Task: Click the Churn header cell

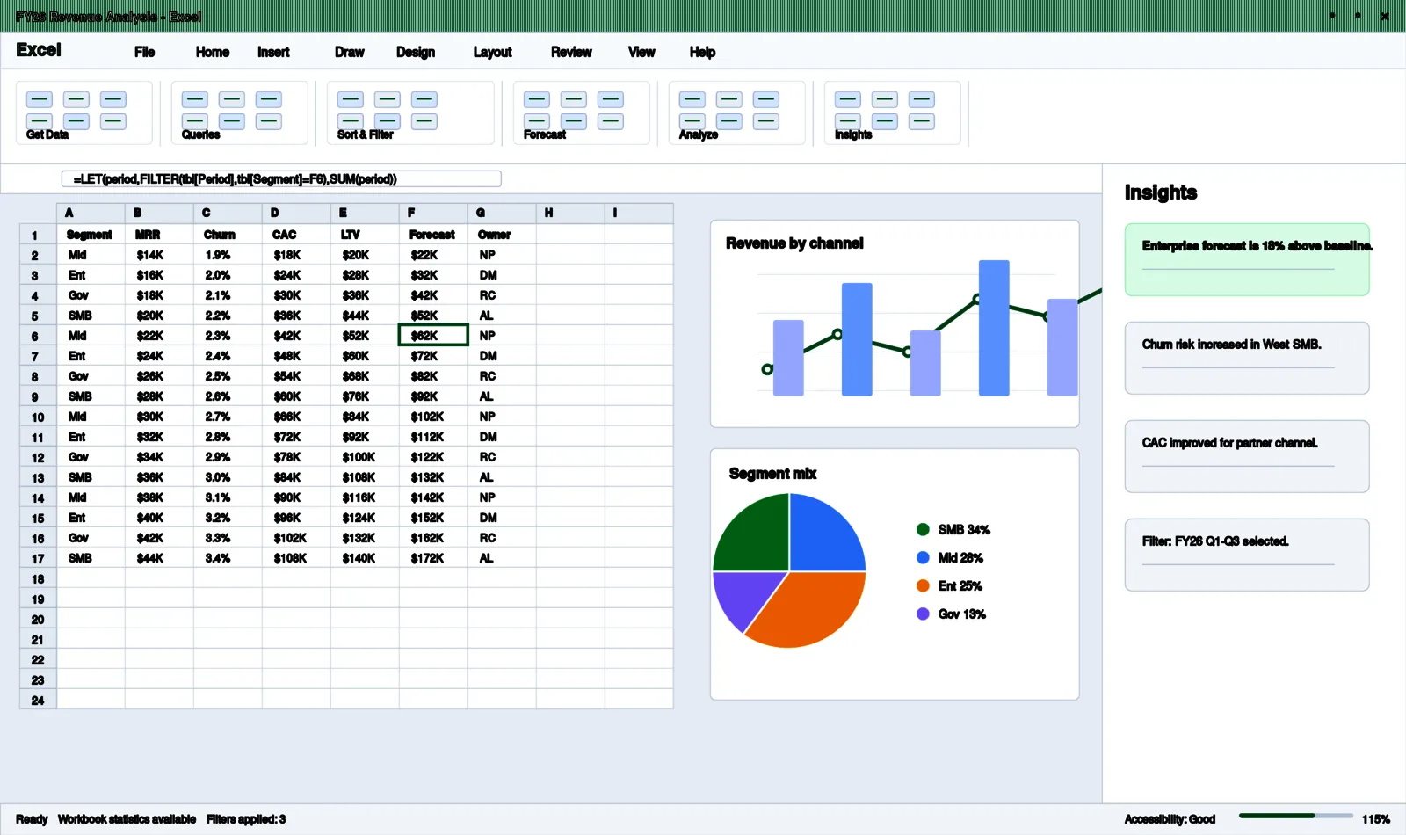Action: pyautogui.click(x=228, y=235)
